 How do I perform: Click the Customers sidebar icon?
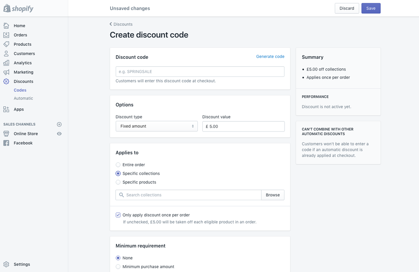[x=7, y=53]
